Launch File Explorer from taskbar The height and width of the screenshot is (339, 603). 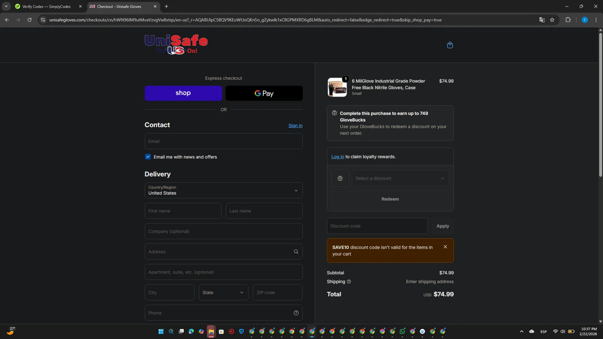[211, 331]
